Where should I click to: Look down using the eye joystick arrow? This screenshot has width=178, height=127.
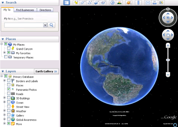click(168, 22)
